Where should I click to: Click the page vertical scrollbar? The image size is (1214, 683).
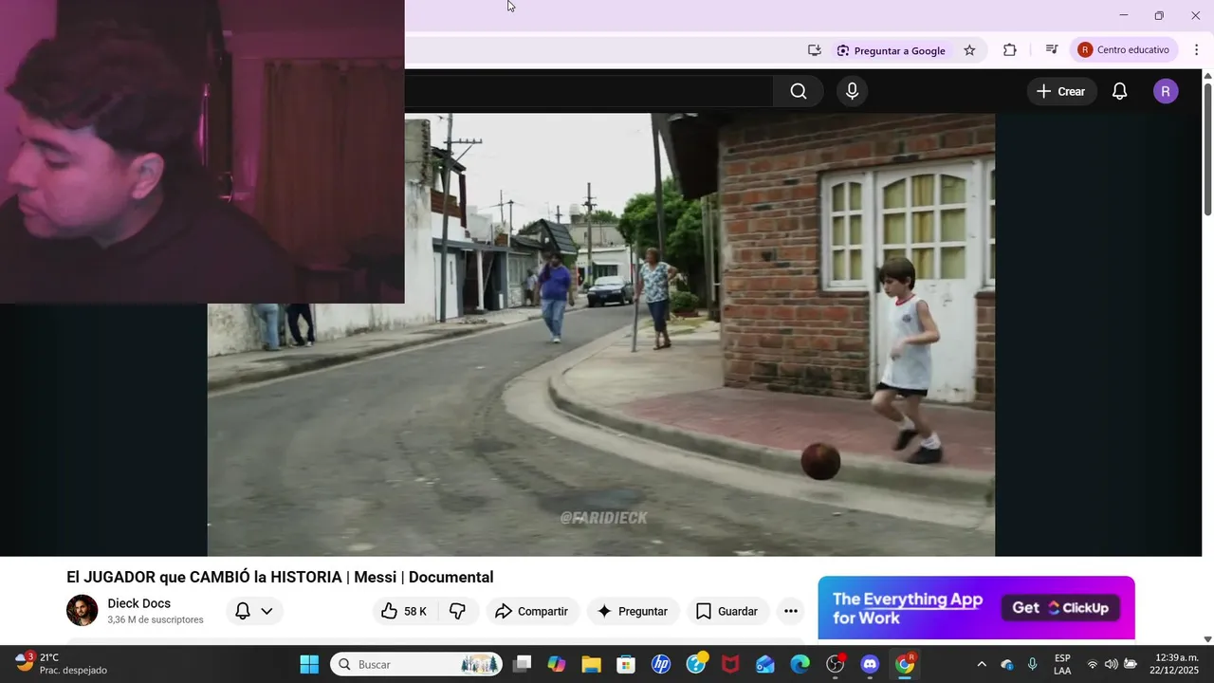point(1207,150)
